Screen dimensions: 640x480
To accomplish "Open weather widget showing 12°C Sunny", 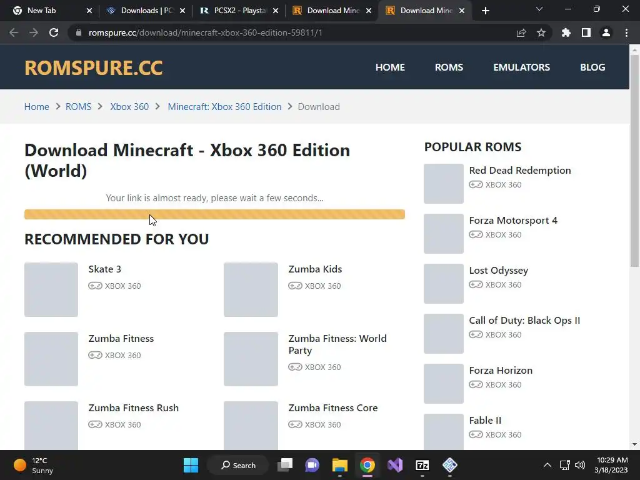I will pos(34,465).
